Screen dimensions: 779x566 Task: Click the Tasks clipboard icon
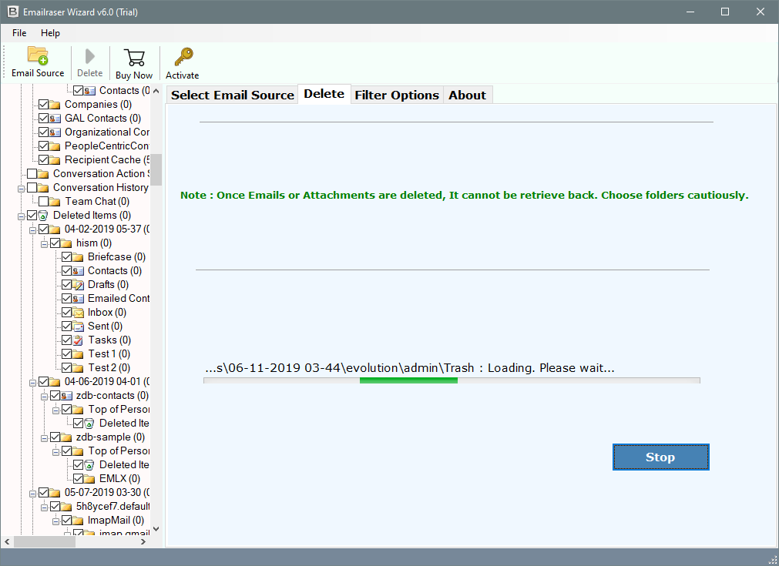tap(78, 340)
